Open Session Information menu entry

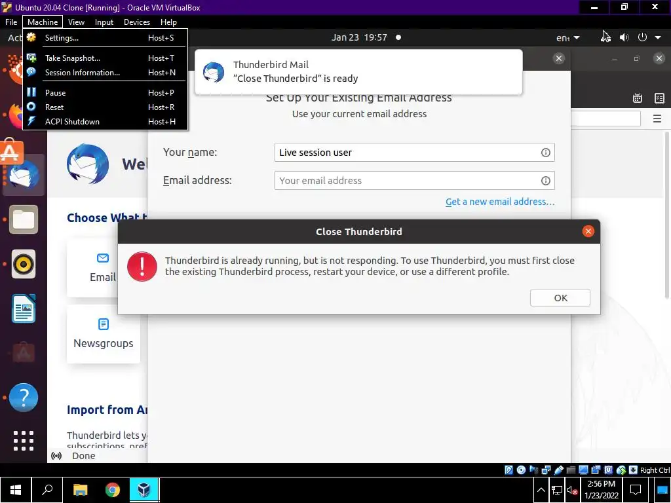click(x=105, y=72)
